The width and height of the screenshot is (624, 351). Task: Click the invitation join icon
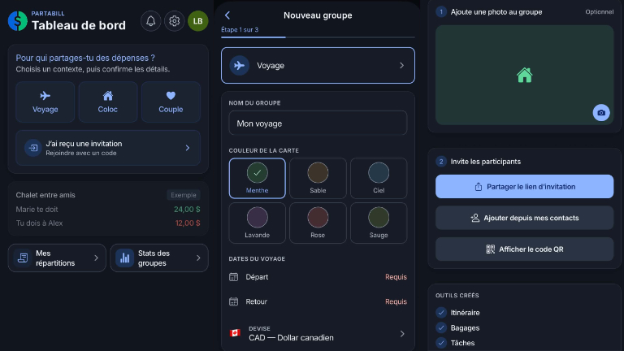point(33,148)
